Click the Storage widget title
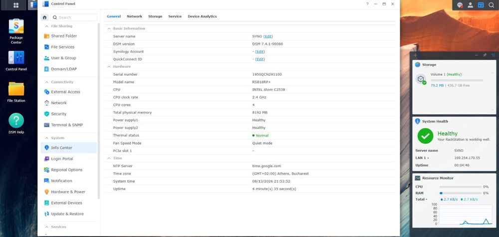 point(429,64)
